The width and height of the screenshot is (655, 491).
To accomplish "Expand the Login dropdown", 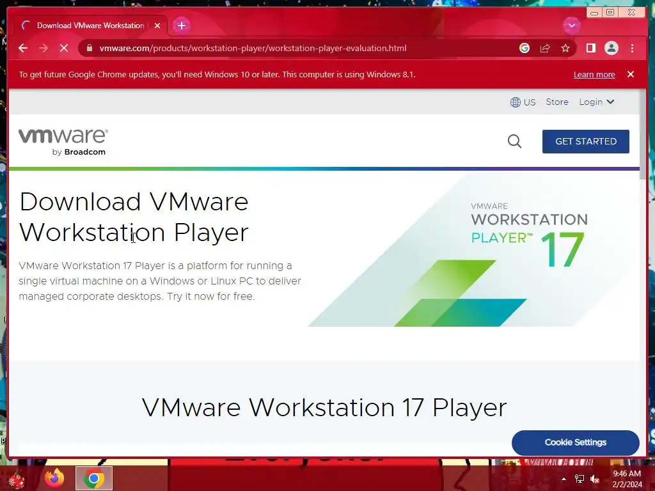I will point(597,102).
